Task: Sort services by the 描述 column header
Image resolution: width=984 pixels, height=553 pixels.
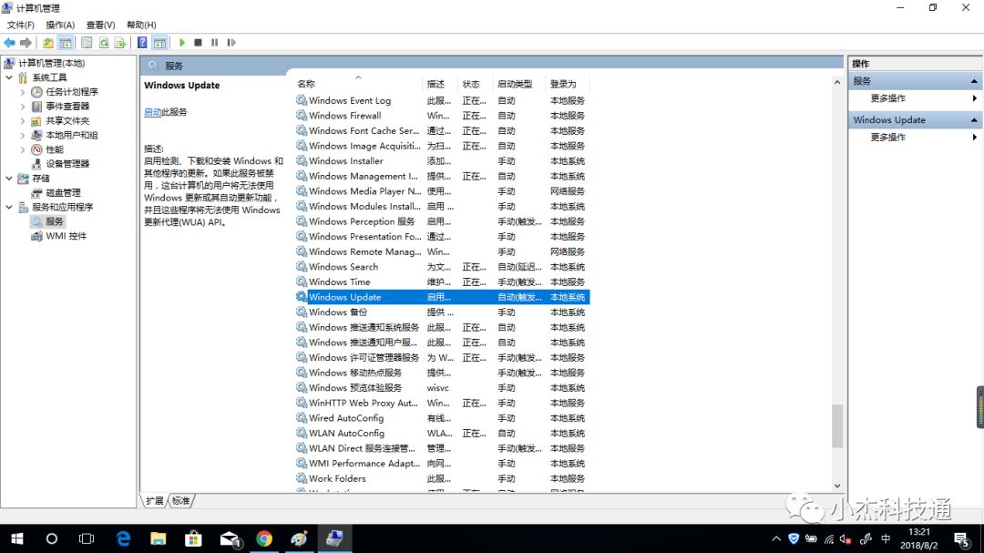Action: [440, 84]
